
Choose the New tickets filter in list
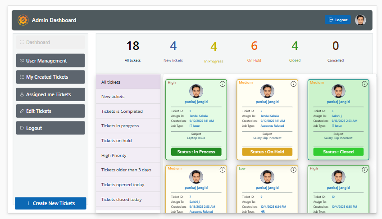click(128, 97)
